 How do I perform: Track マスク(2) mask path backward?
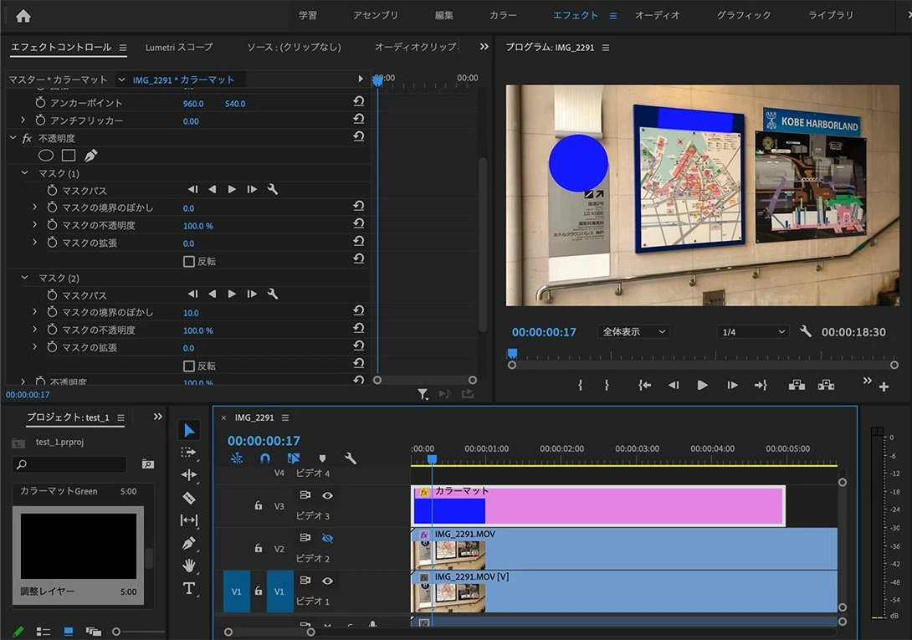213,294
